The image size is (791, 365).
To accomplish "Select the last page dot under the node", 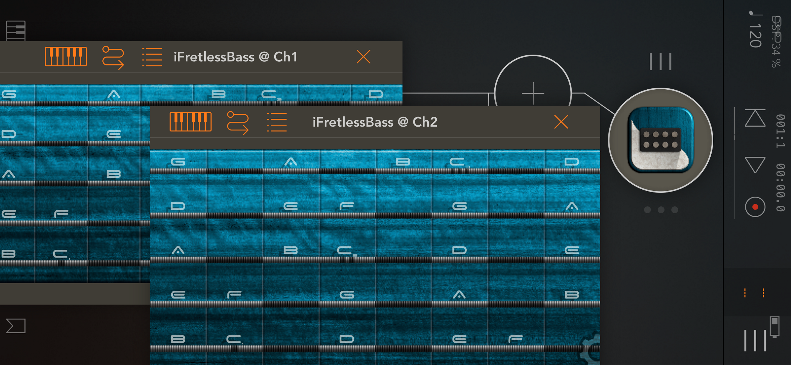I will 675,210.
